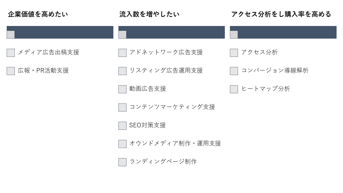This screenshot has height=193, width=343.
Task: Tick the アドネットワーク広告支援 checkbox
Action: coord(122,53)
